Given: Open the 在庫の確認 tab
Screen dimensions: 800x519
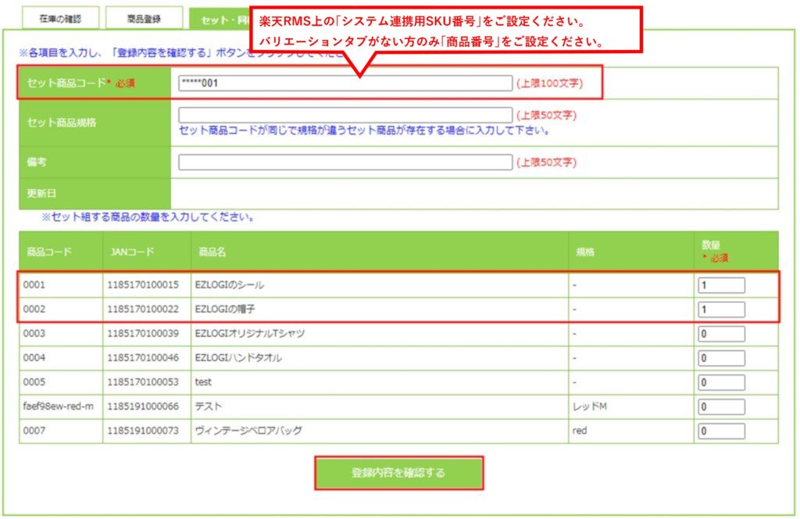Looking at the screenshot, I should pos(59,18).
